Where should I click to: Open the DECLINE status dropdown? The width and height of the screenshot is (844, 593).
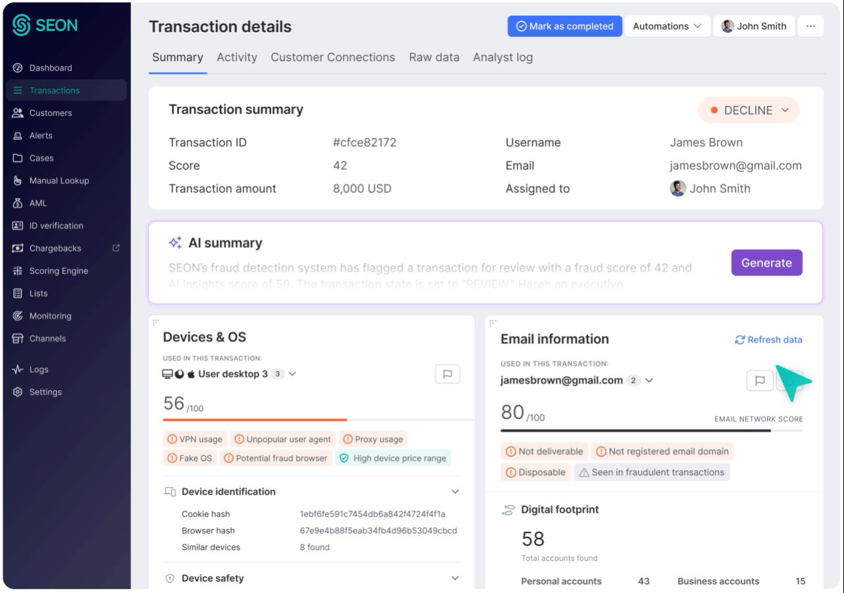coord(749,111)
